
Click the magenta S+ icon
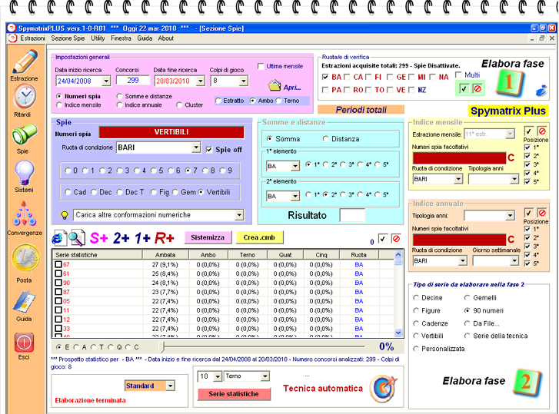(98, 238)
